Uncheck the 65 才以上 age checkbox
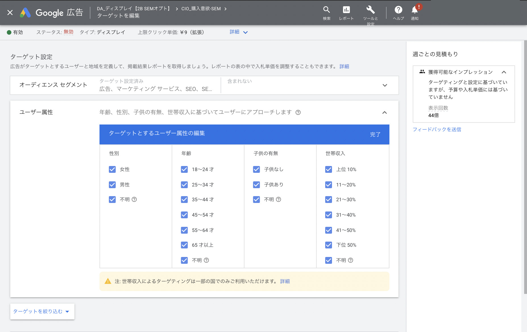This screenshot has height=332, width=527. pyautogui.click(x=184, y=245)
